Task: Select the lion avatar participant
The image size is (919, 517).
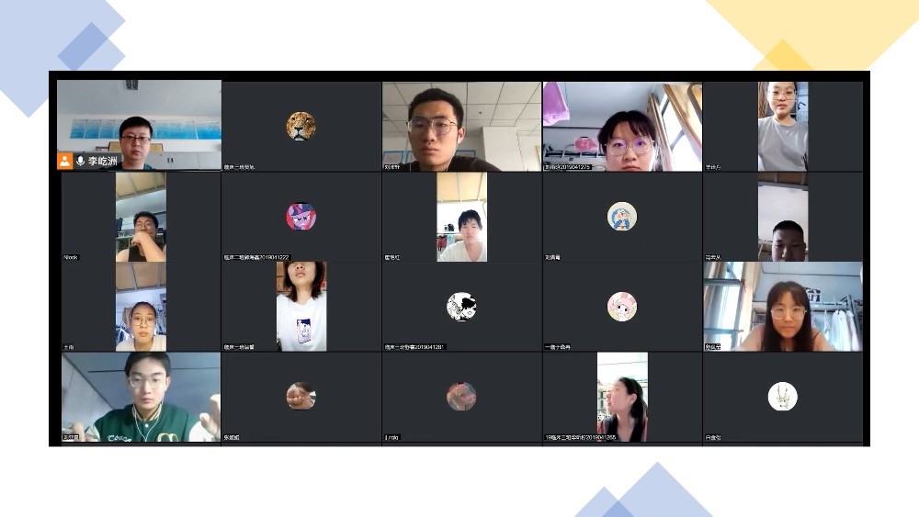Action: coord(301,126)
